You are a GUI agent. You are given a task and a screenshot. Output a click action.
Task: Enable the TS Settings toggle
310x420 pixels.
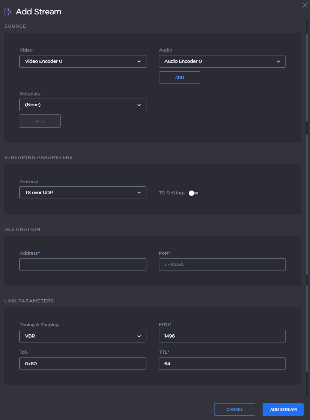tap(192, 193)
